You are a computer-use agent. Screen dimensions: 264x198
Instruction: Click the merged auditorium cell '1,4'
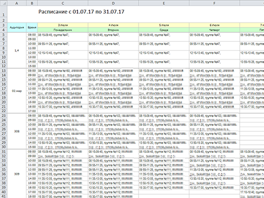16,51
